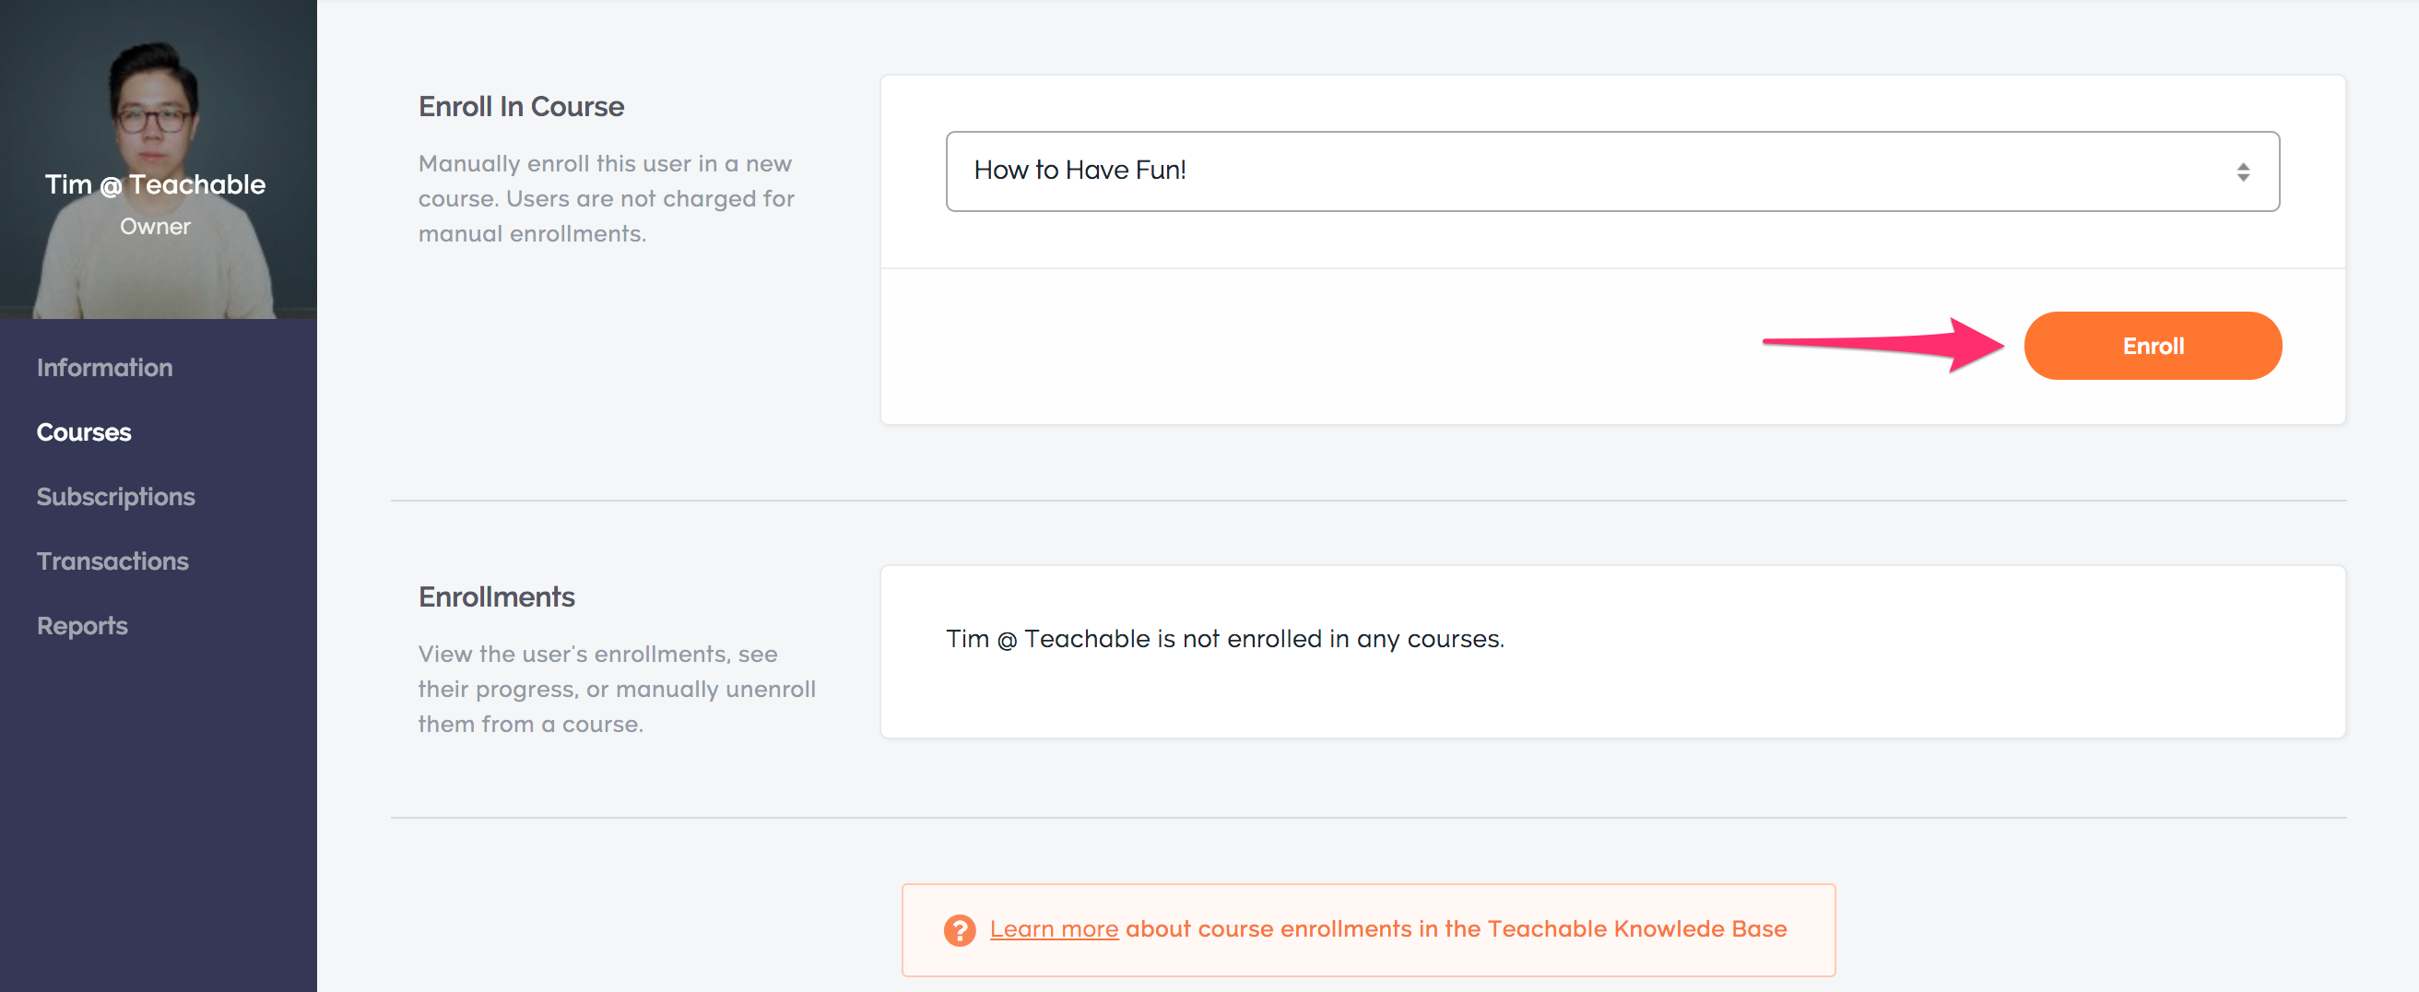Go to the Subscriptions section
2419x992 pixels.
(115, 497)
